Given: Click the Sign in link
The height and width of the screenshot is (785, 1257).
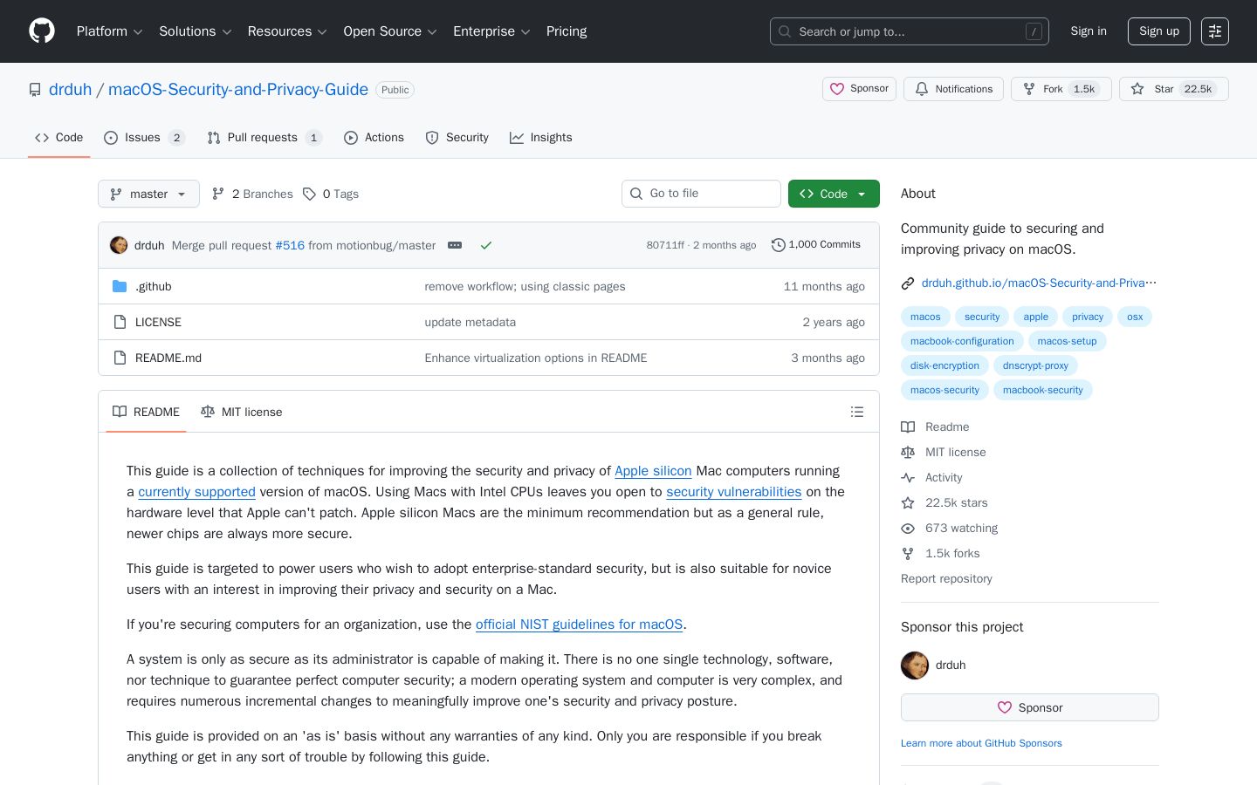Looking at the screenshot, I should pos(1089,31).
